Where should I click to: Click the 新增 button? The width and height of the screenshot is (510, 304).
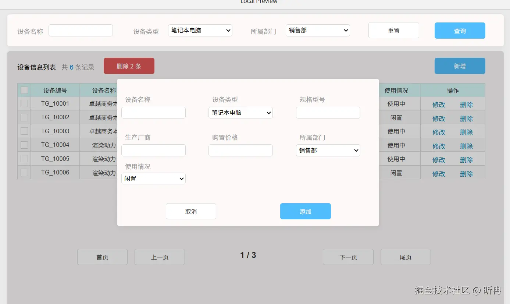(460, 66)
